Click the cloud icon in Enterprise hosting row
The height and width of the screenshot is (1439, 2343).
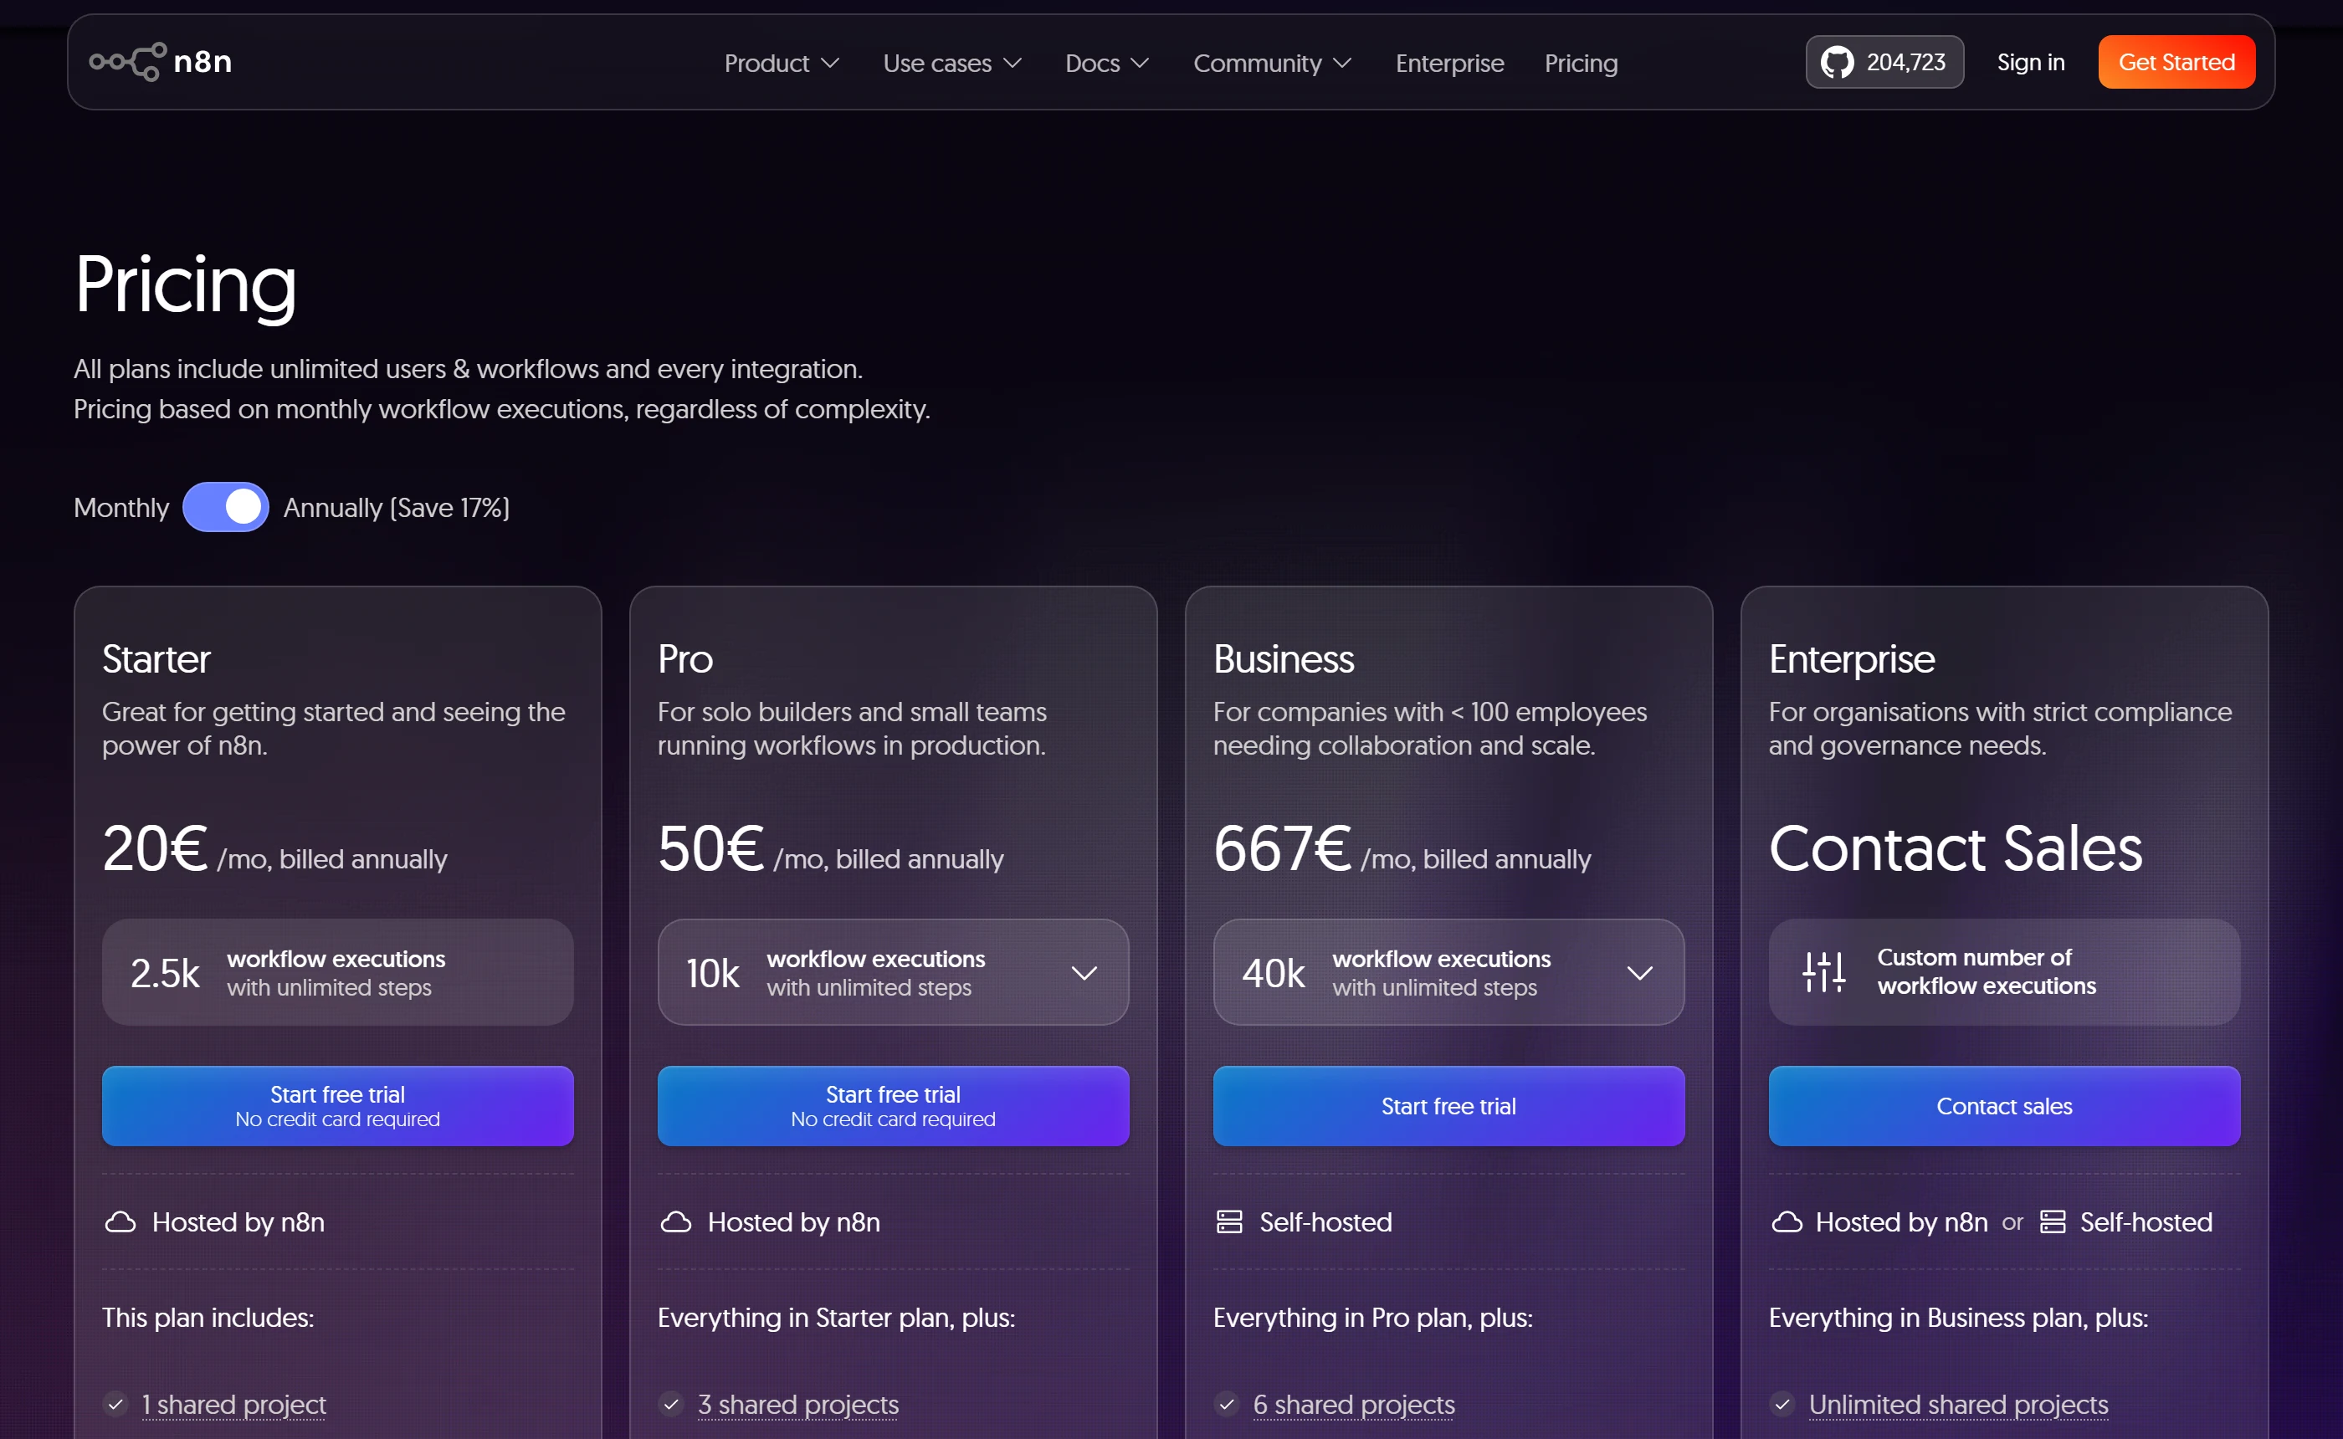click(1787, 1222)
